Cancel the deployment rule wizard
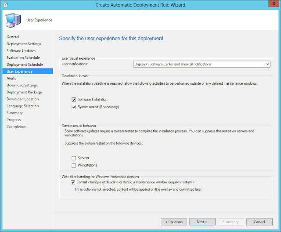Screen dimensions: 281x232 pos(262,222)
